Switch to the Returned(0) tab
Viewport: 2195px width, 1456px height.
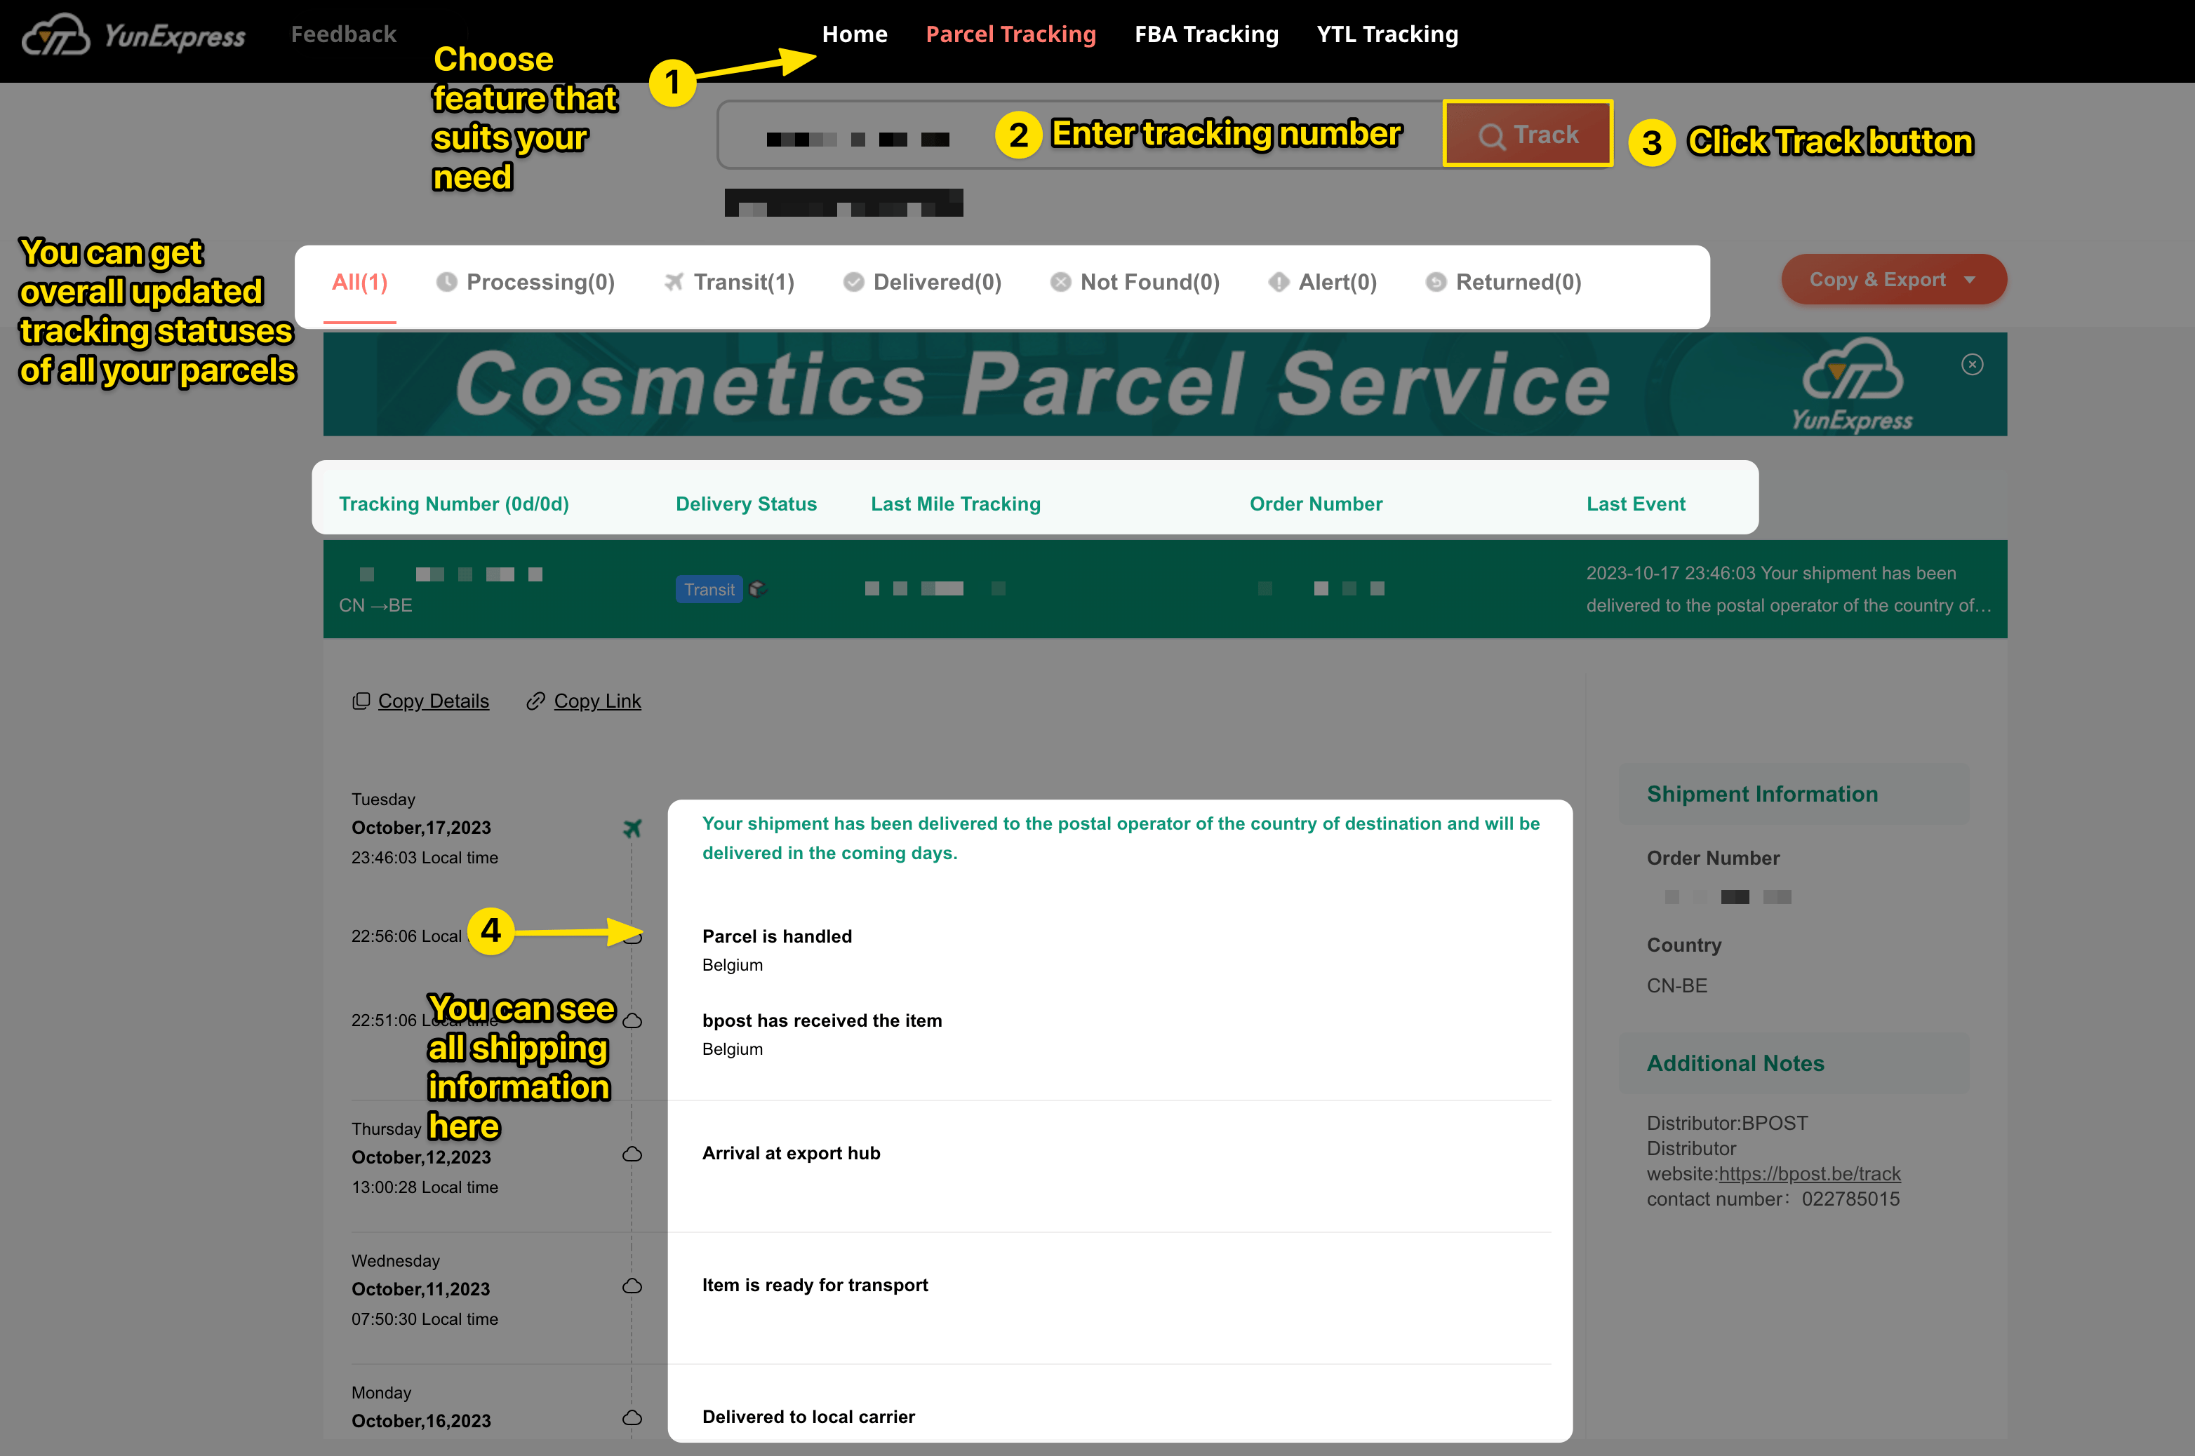click(x=1504, y=282)
